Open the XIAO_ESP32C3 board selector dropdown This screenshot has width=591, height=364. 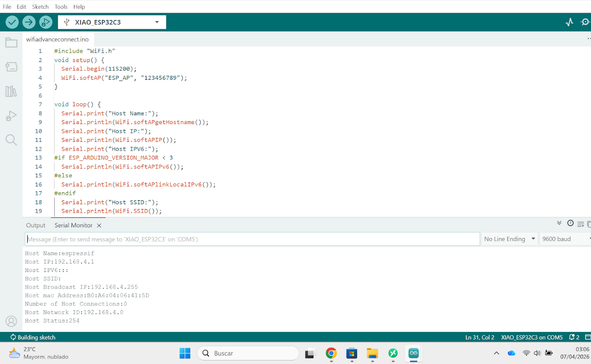tap(112, 22)
